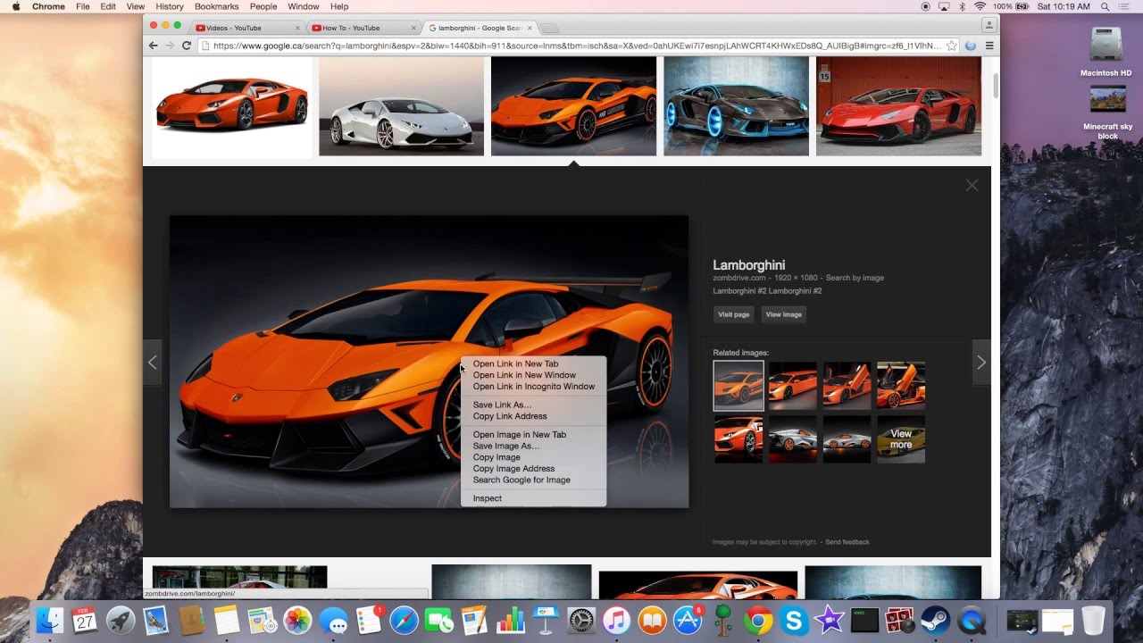Open the Macintosh HD desktop icon

(1106, 52)
